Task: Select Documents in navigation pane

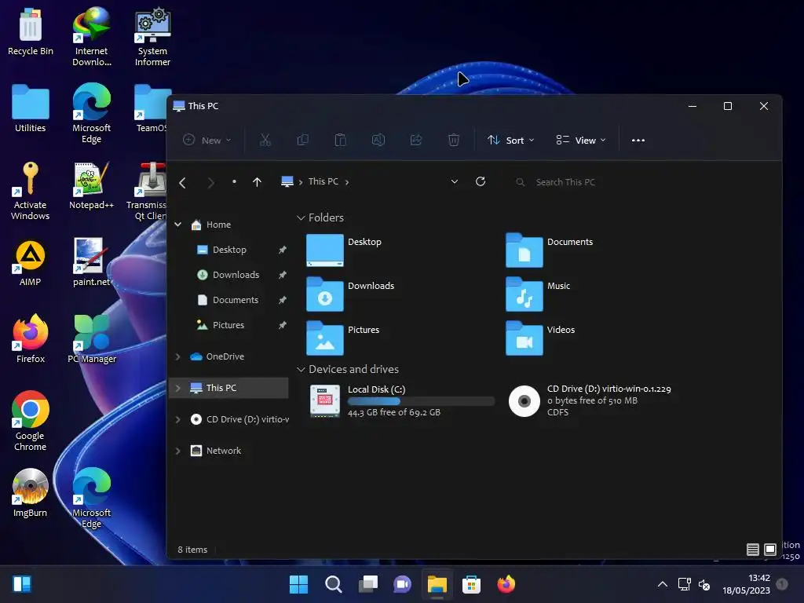Action: (228, 300)
